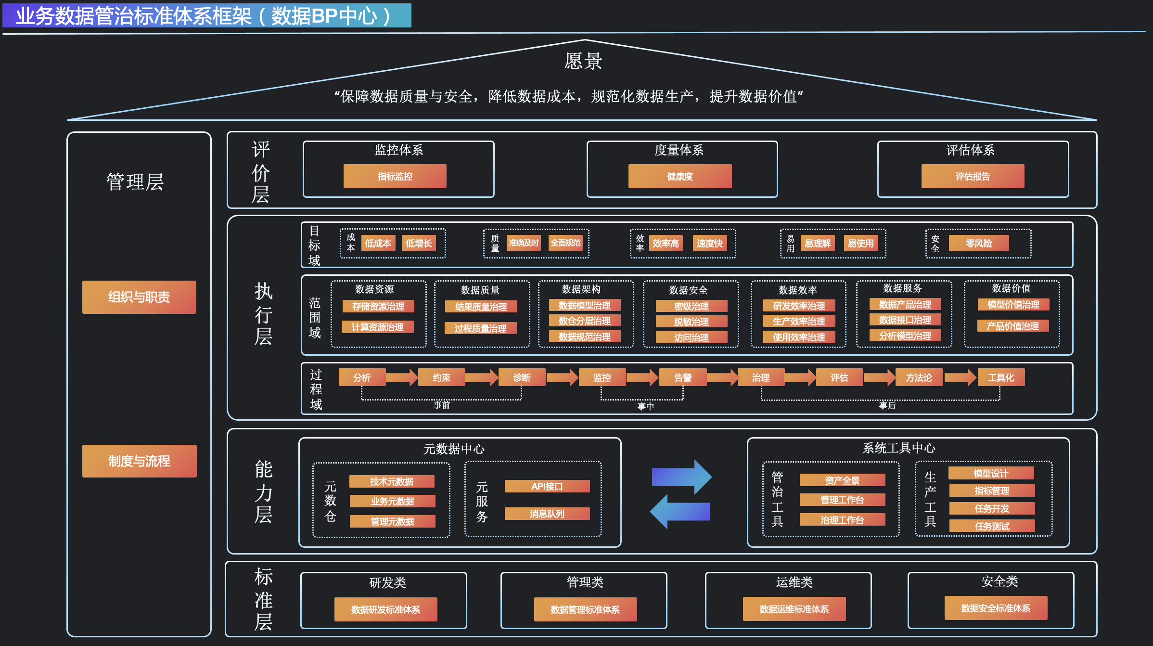1153x646 pixels.
Task: Click arrow between 分析 and 约束
Action: (401, 377)
